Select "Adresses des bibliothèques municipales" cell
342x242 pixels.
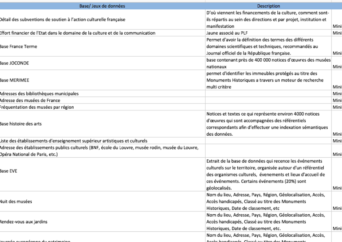[x=39, y=94]
